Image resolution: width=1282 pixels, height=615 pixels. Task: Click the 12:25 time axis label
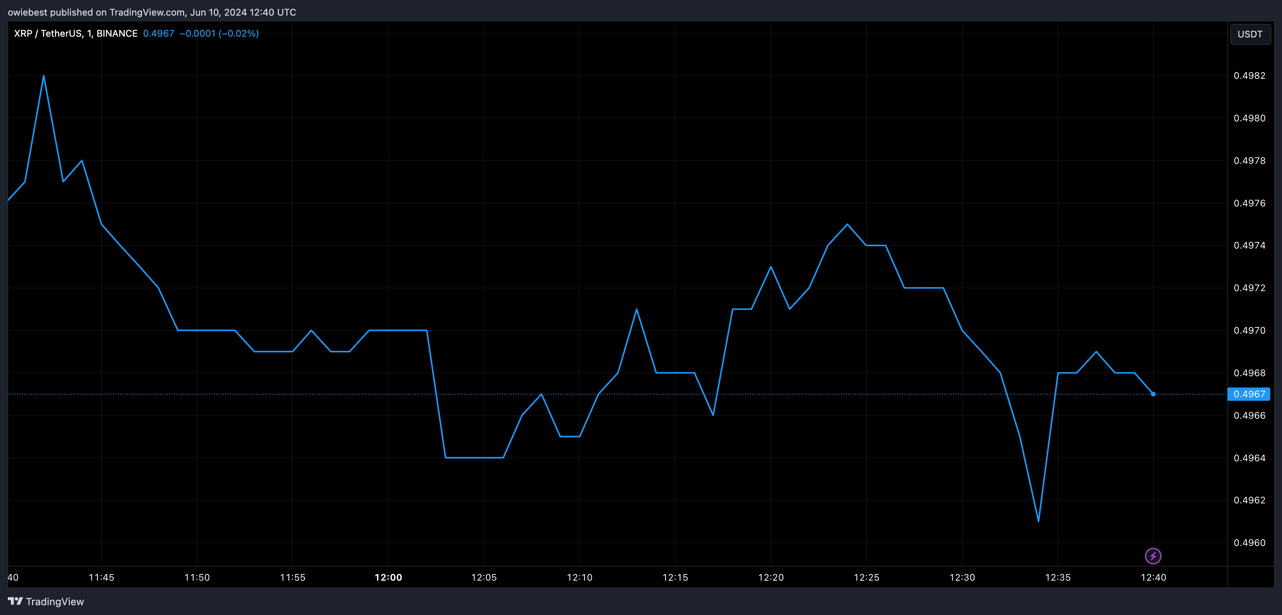867,577
